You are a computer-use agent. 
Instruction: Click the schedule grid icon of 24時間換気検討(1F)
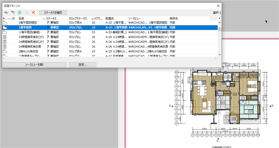[x=5, y=37]
